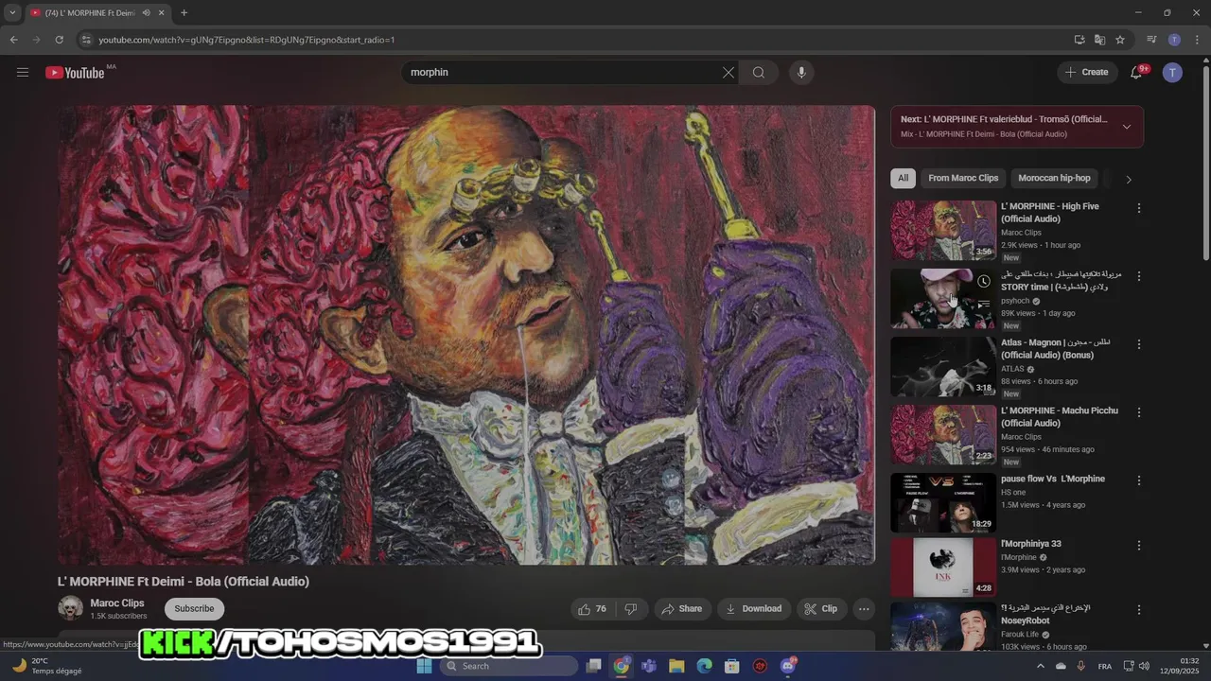Clear the search box with the X icon
Viewport: 1211px width, 681px height.
[728, 72]
